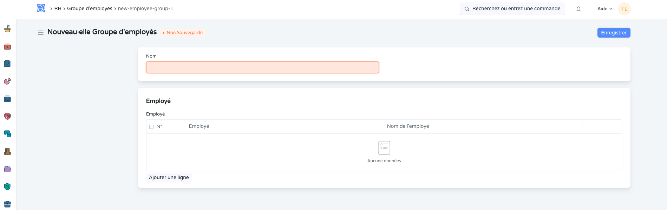The height and width of the screenshot is (210, 667).
Task: Check the select-all box beside N°
Action: click(x=151, y=127)
